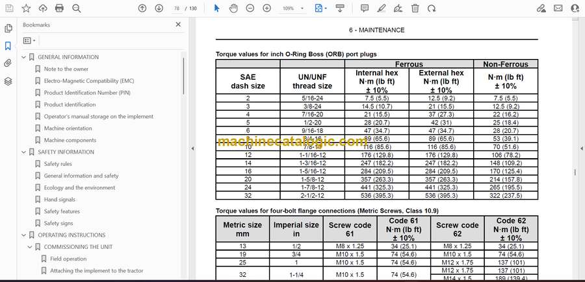This screenshot has height=282, width=585.
Task: Collapse the SAFETY INFORMATION bookmark group
Action: 24,152
